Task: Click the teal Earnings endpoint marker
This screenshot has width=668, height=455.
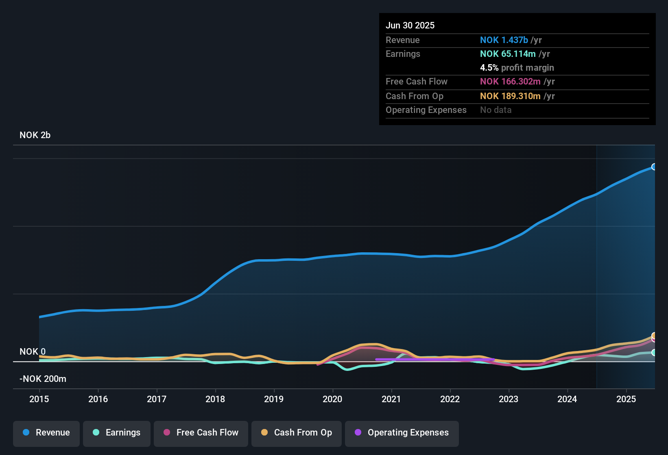Action: pyautogui.click(x=654, y=353)
